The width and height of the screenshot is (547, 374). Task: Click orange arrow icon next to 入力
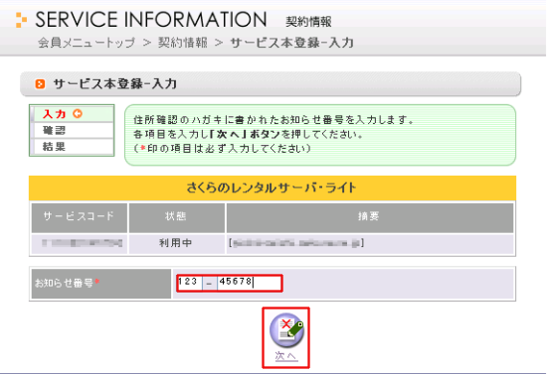78,113
